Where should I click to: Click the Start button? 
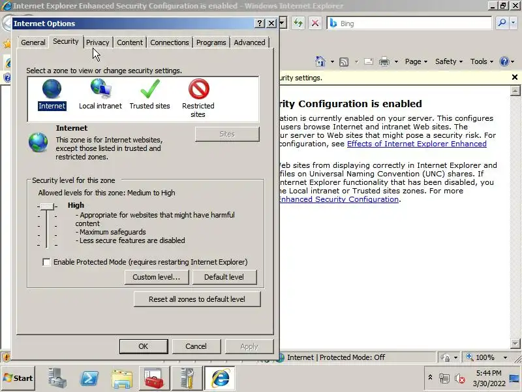[x=18, y=378]
